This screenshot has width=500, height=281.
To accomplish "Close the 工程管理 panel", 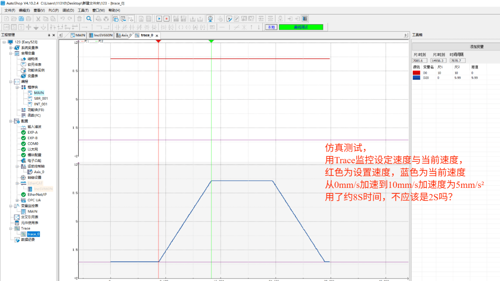I will 54,35.
